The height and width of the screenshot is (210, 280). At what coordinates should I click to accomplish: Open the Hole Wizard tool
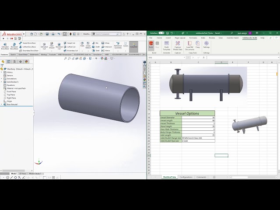pyautogui.click(x=52, y=45)
